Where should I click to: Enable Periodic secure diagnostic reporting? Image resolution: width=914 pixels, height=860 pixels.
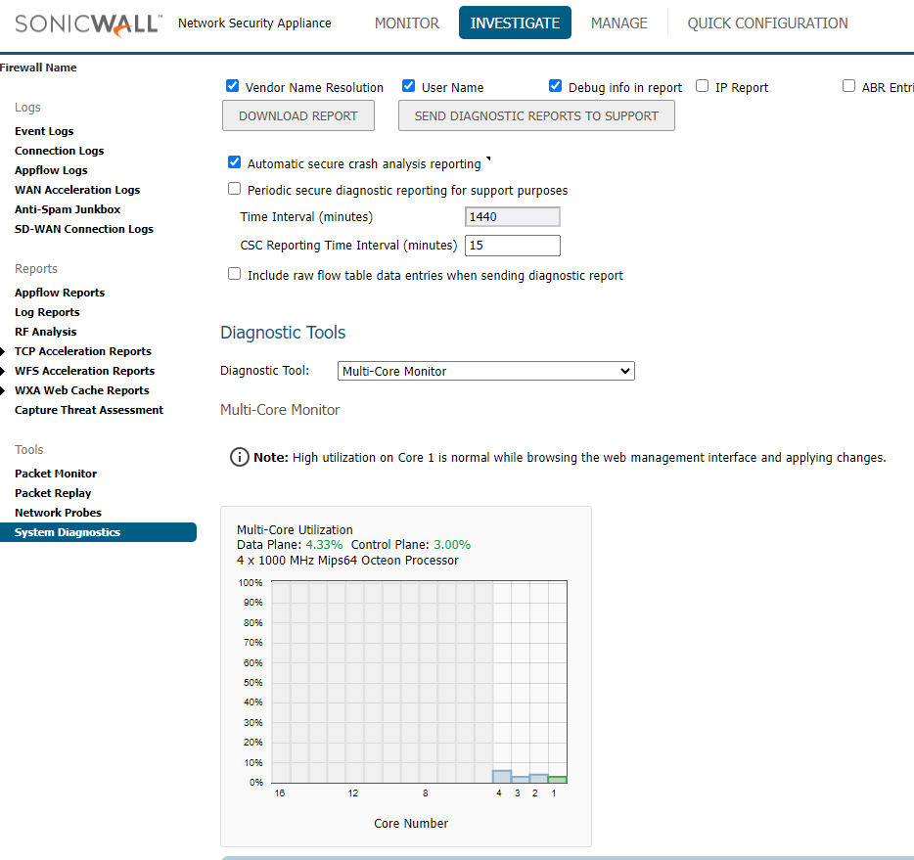pos(234,189)
